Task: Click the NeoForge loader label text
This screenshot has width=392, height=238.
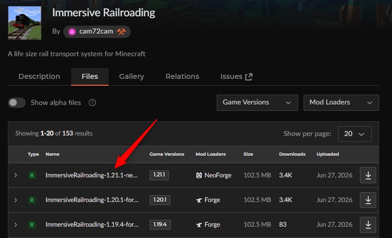Action: point(218,175)
